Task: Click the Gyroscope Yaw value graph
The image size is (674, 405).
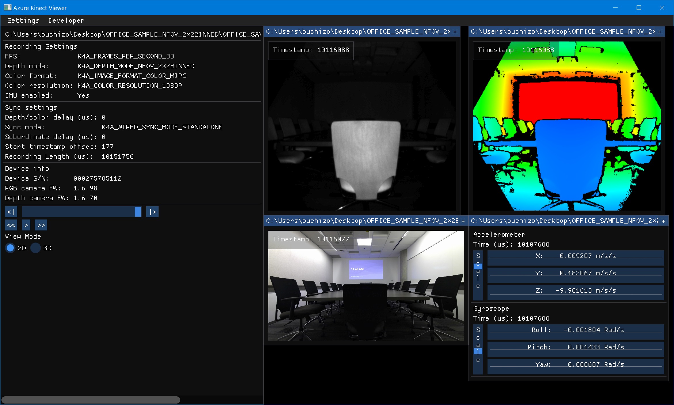Action: pyautogui.click(x=576, y=367)
